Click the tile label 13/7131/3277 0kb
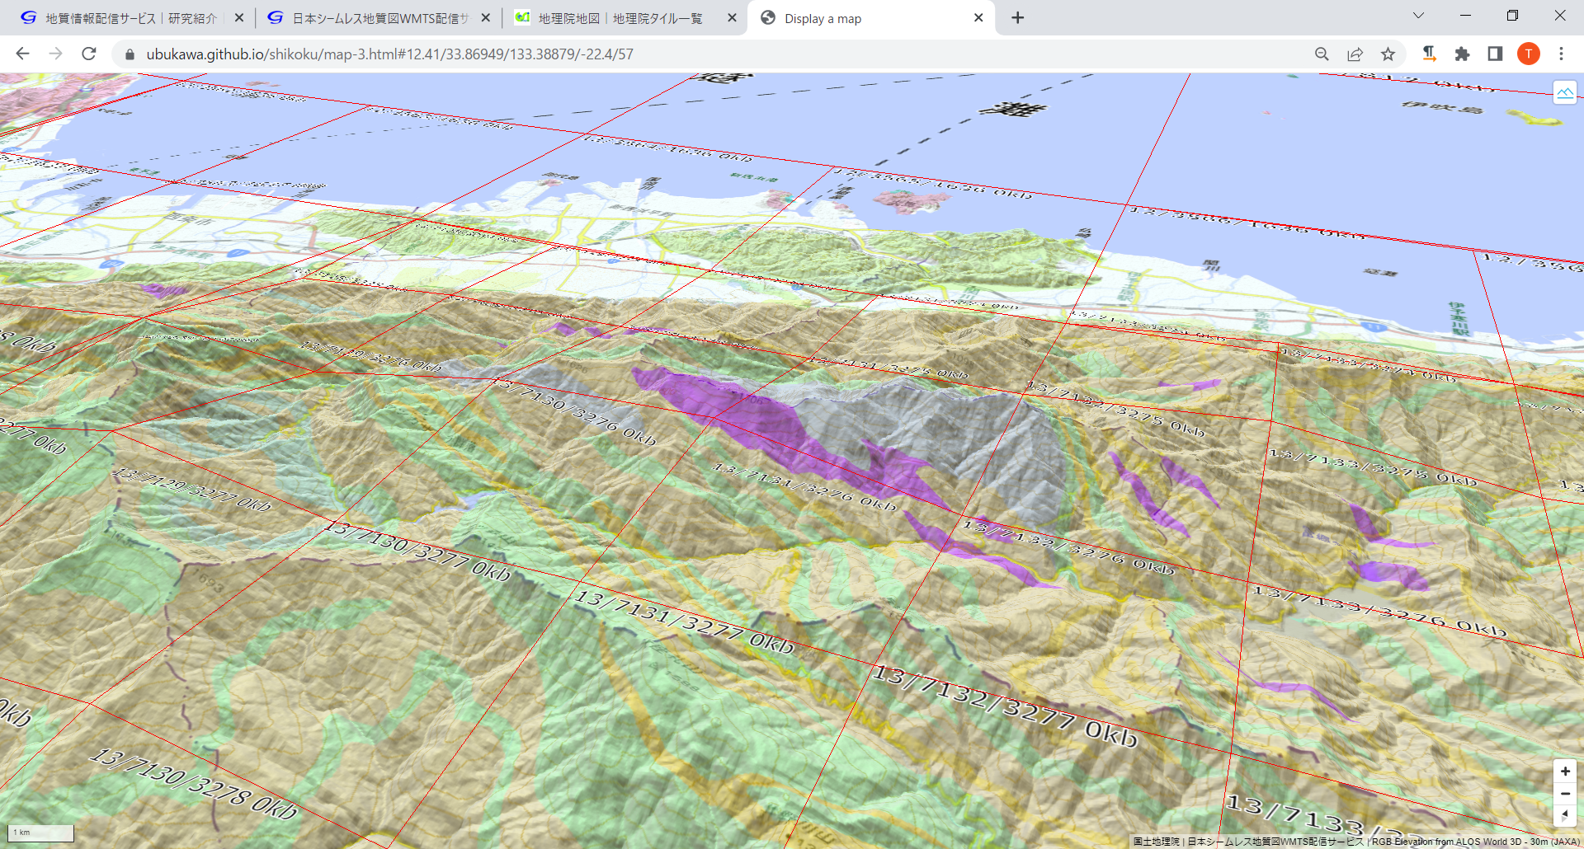The image size is (1584, 849). (x=684, y=622)
